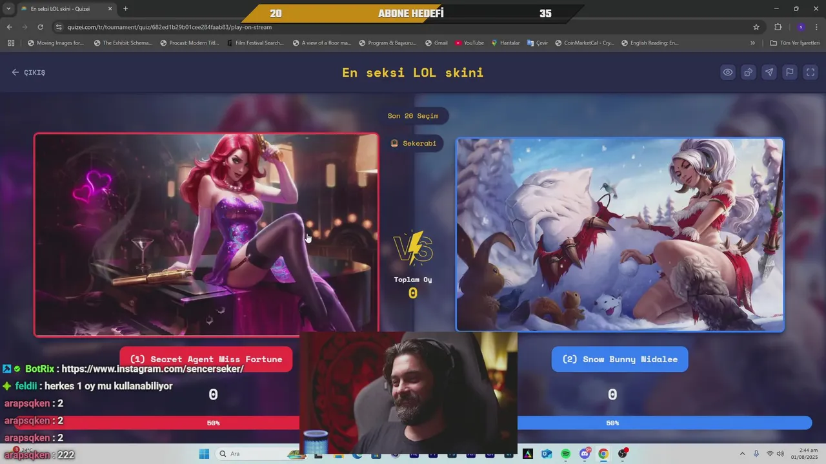
Task: Open the Chrome three-dot menu
Action: [817, 27]
